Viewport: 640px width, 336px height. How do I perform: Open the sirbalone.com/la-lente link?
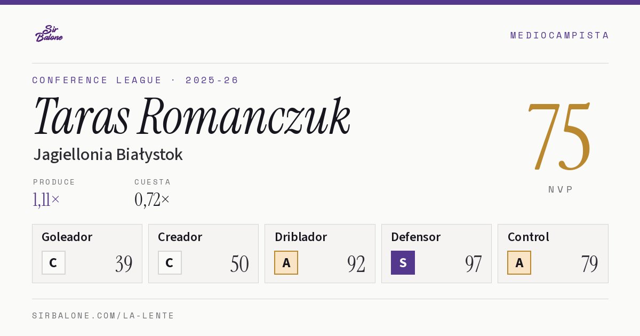pyautogui.click(x=103, y=316)
